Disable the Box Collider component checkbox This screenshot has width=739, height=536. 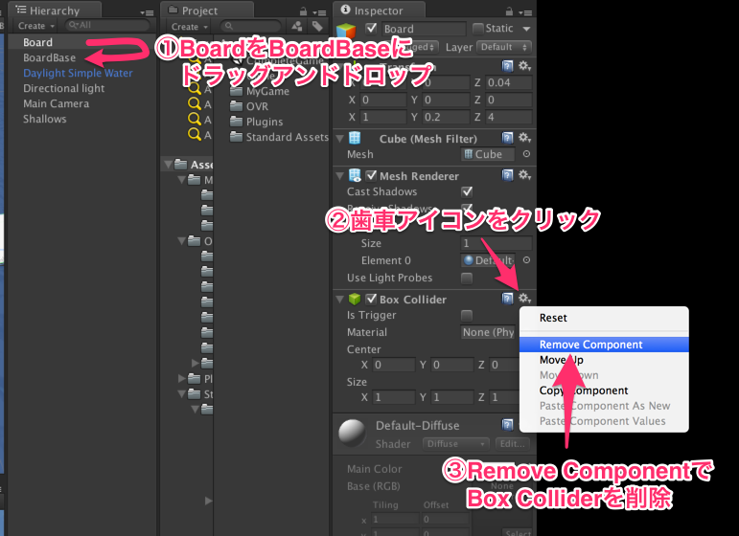coord(371,299)
